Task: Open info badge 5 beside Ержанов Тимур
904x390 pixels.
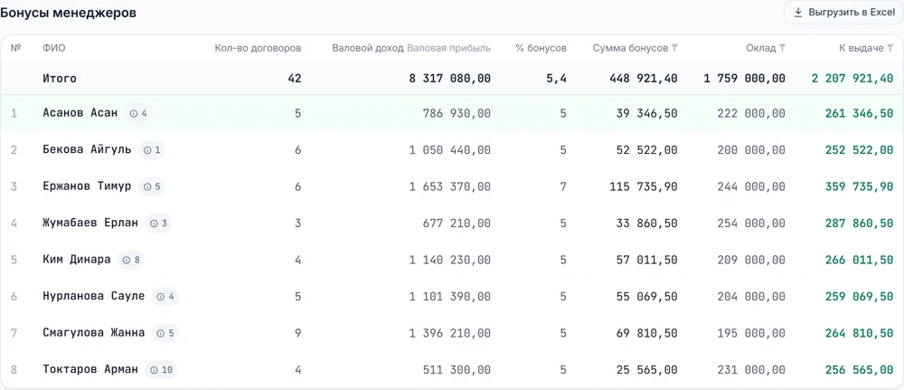Action: coord(152,187)
